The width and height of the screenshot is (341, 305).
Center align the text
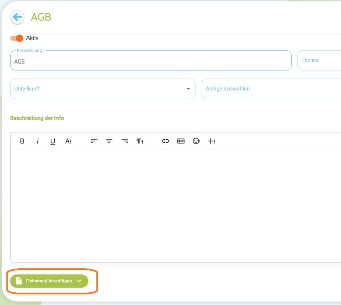click(109, 141)
